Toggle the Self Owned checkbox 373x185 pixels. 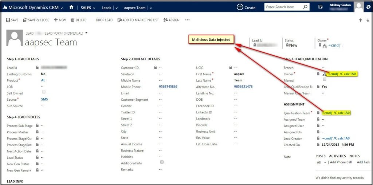point(44,92)
